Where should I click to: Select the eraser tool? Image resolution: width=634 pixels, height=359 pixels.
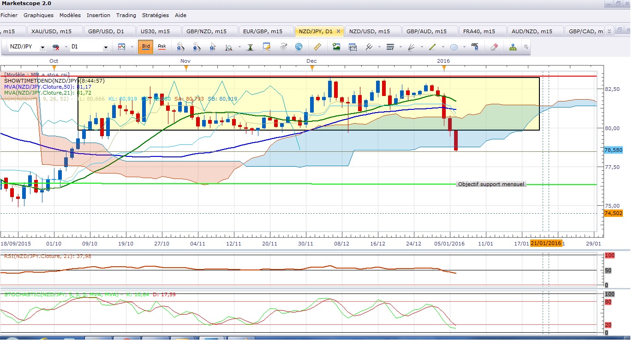(494, 47)
